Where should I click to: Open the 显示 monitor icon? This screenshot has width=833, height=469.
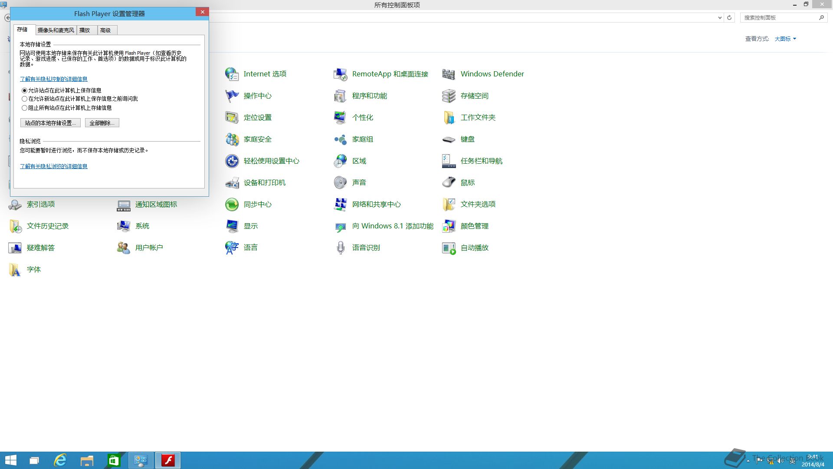point(232,226)
